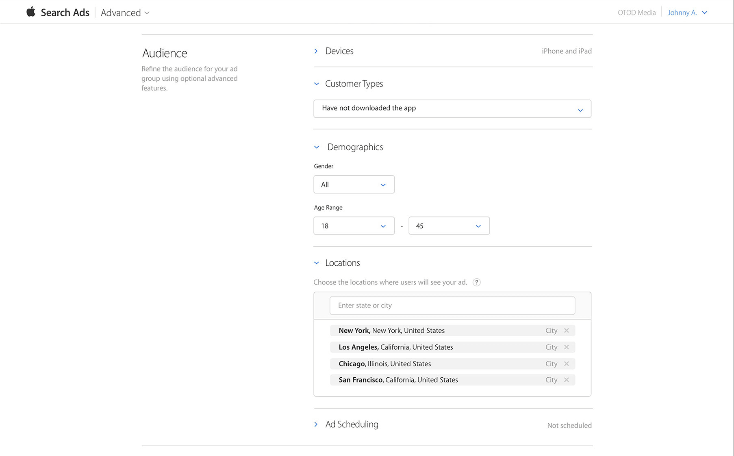Screen dimensions: 734x456
Task: Collapse the Customer Types section chevron
Action: (x=317, y=84)
